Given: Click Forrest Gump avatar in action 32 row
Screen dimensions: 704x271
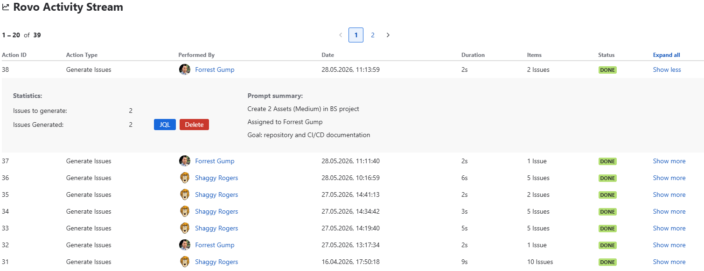Looking at the screenshot, I should tap(185, 245).
